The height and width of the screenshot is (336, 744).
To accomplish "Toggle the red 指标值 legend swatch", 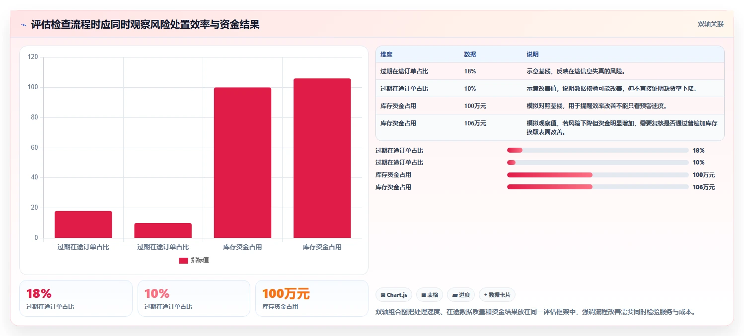I will pyautogui.click(x=183, y=260).
